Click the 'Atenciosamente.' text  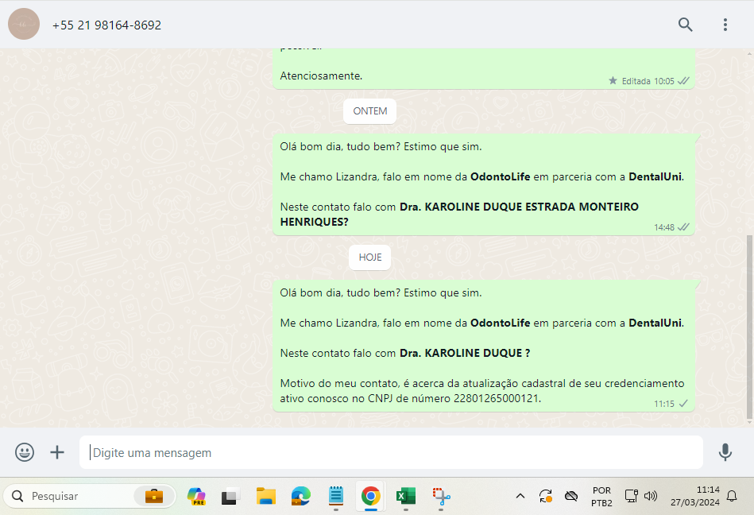[321, 76]
